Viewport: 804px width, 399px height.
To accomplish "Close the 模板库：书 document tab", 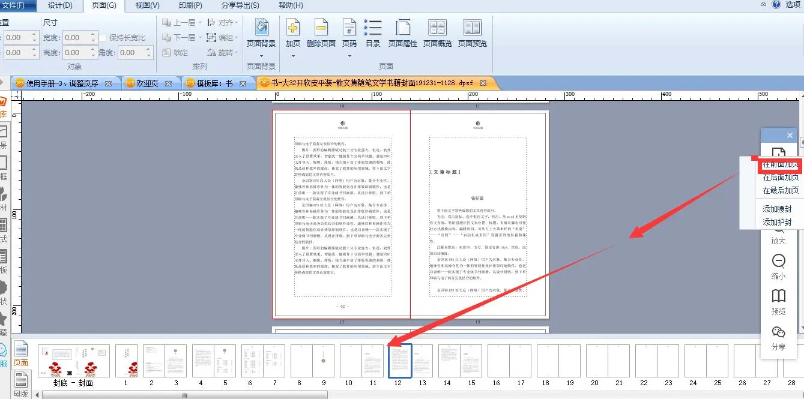I will 243,83.
